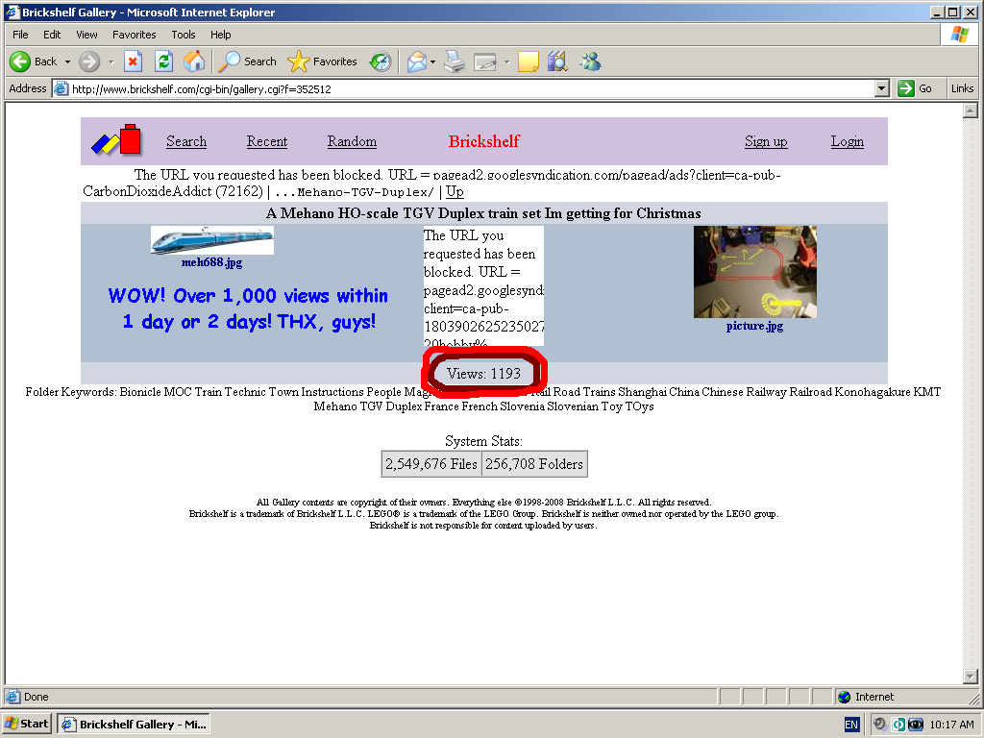Viewport: 984px width, 738px height.
Task: Open the TGV train thumbnail image
Action: 212,240
